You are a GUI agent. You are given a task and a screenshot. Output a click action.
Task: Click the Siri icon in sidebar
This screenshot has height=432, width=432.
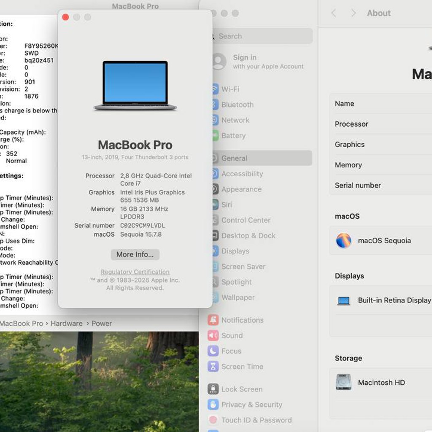pos(215,205)
